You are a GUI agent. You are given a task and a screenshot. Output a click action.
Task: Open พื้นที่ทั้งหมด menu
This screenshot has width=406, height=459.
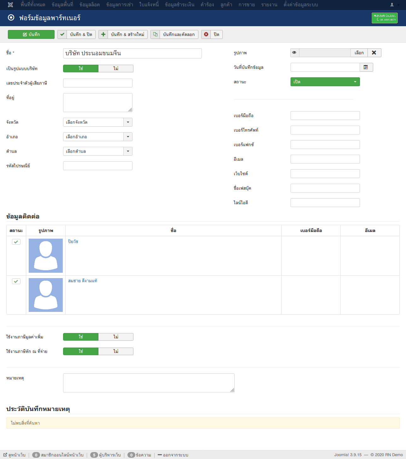(33, 5)
